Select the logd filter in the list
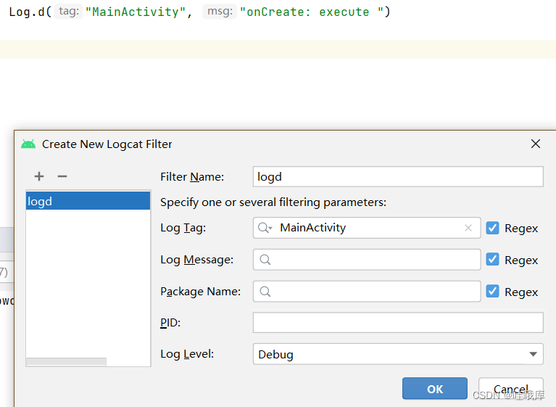Screen dimensions: 556x407 coord(88,201)
